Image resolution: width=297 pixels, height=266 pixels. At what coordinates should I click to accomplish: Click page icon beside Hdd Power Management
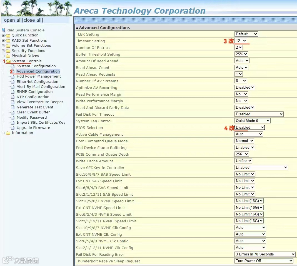[13, 76]
